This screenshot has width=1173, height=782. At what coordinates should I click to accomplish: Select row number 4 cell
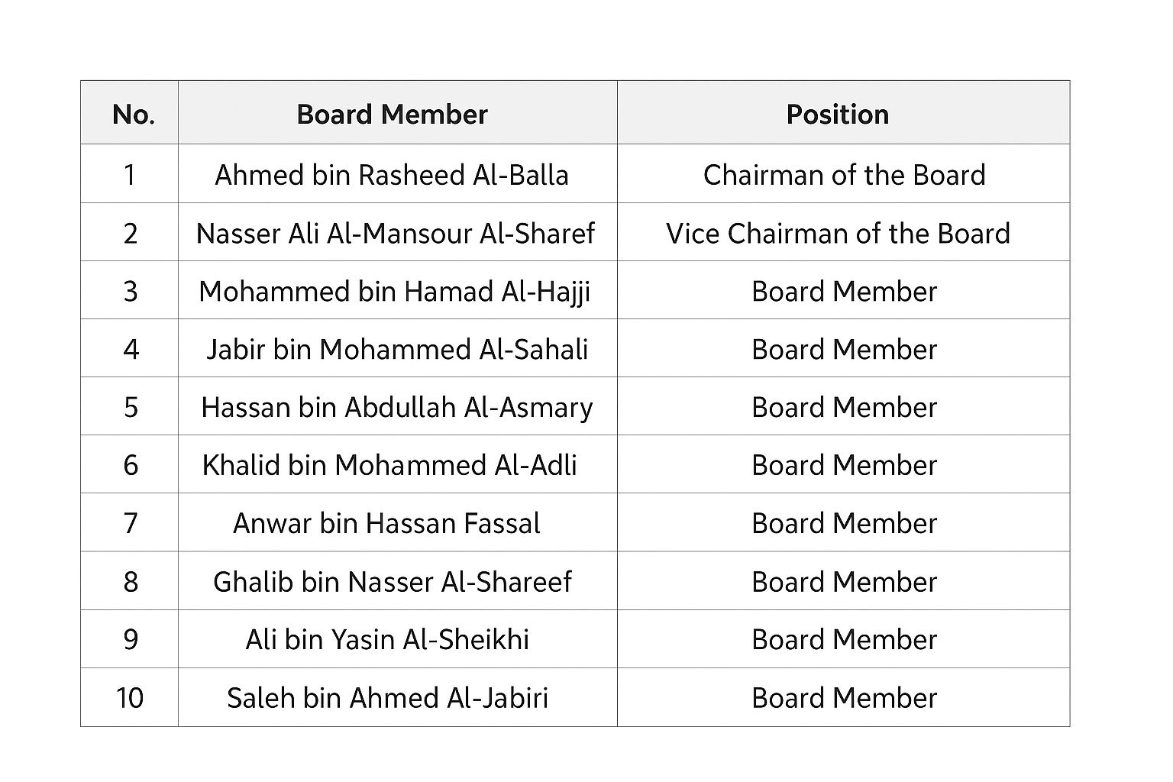coord(131,349)
